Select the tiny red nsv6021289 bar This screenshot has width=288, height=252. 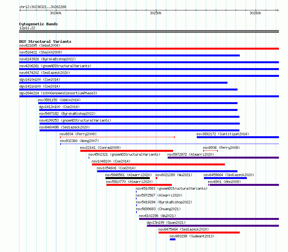(156, 178)
